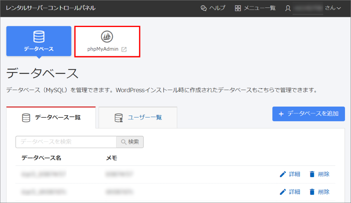Screen dimensions: 351x203
Task: Click 削除 for the second database row
Action: [319, 192]
